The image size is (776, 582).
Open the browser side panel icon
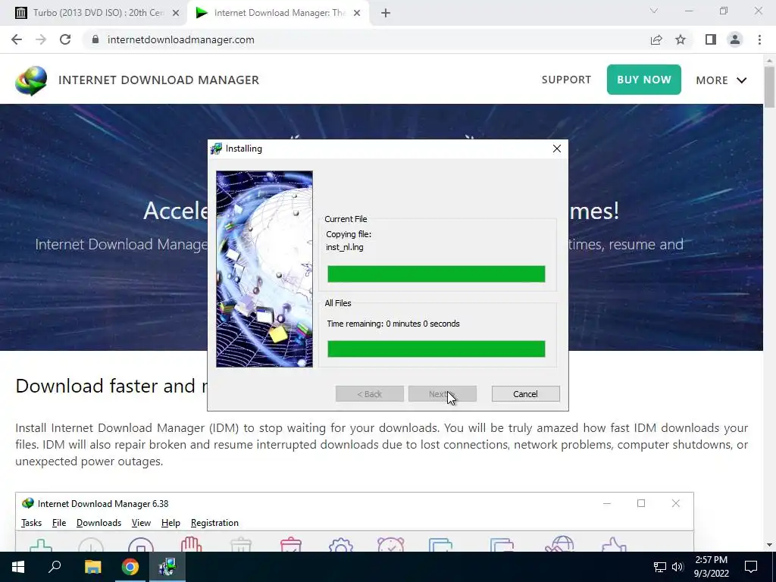point(711,39)
